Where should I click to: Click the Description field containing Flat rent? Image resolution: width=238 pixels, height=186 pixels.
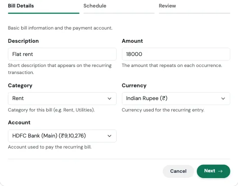pos(62,54)
